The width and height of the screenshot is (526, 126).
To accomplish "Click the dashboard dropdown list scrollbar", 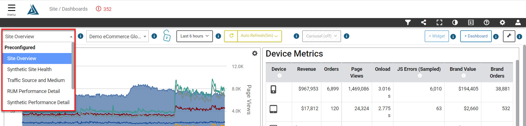I will coord(73,66).
